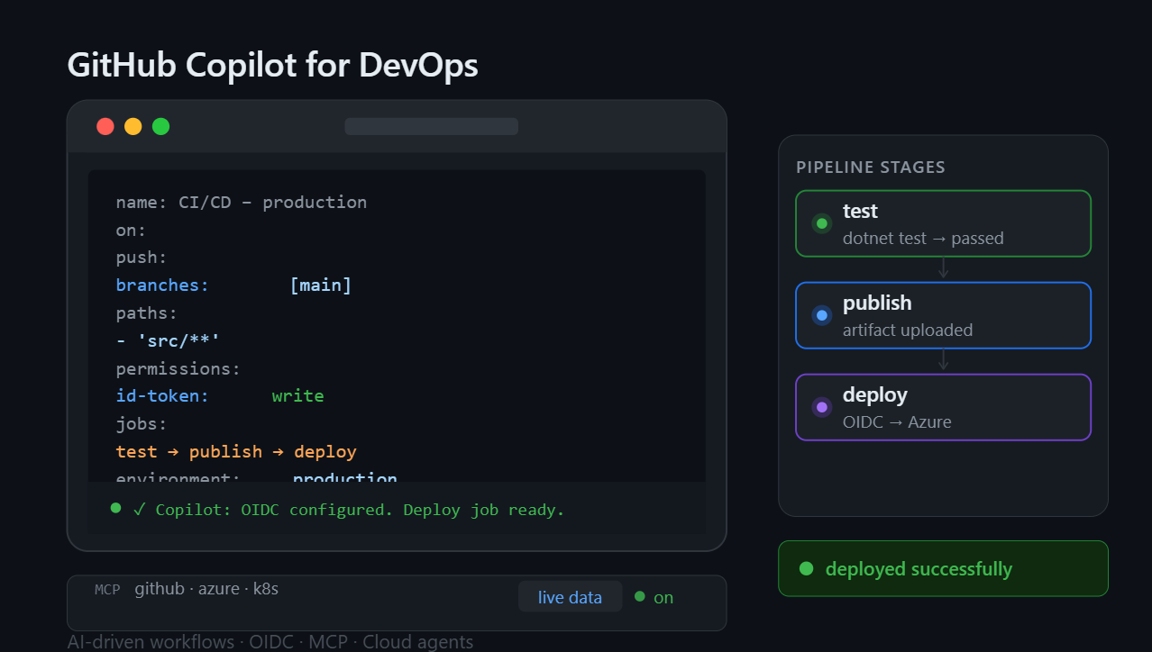Click the green 'write' value

tap(297, 396)
